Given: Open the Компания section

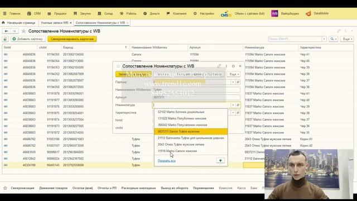Looking at the screenshot, I should [x=176, y=13].
